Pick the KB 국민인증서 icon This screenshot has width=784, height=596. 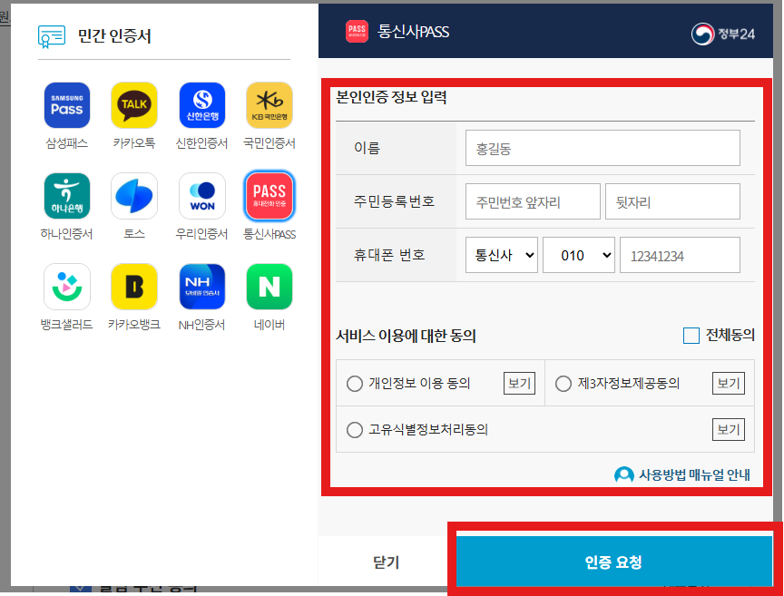point(269,105)
